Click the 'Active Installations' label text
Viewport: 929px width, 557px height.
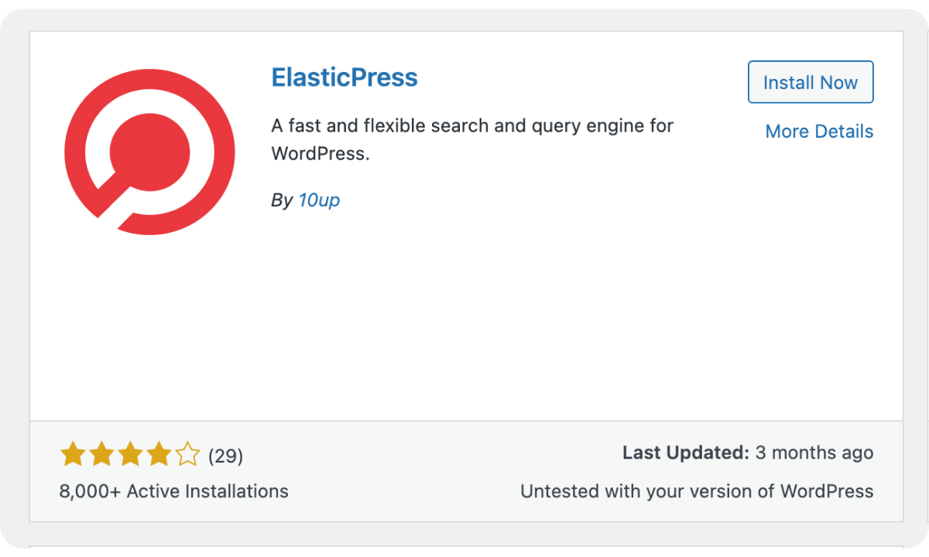207,491
